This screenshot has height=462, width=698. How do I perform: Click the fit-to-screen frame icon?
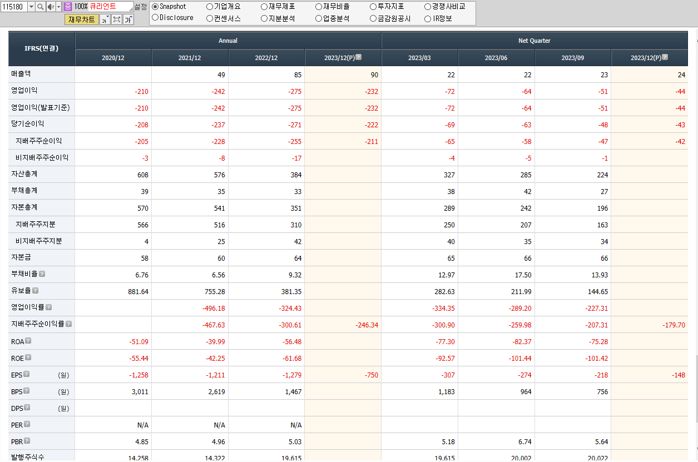[x=117, y=19]
